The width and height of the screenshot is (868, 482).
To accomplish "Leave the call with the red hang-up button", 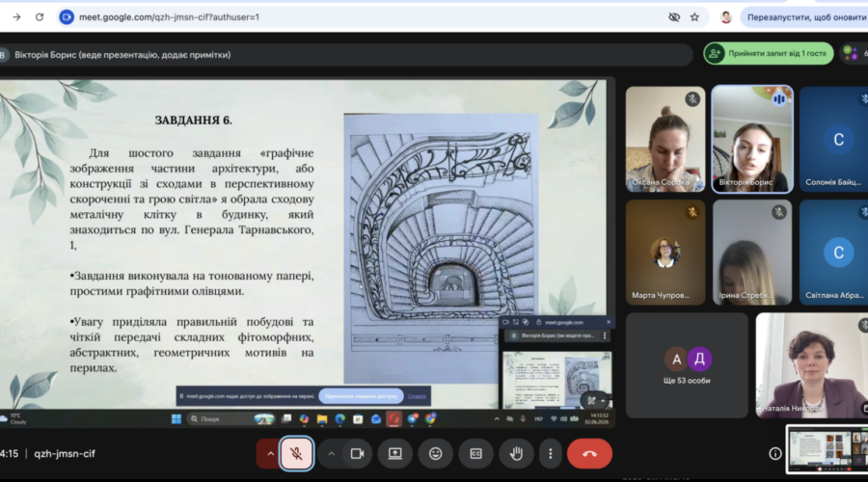I will tap(589, 454).
